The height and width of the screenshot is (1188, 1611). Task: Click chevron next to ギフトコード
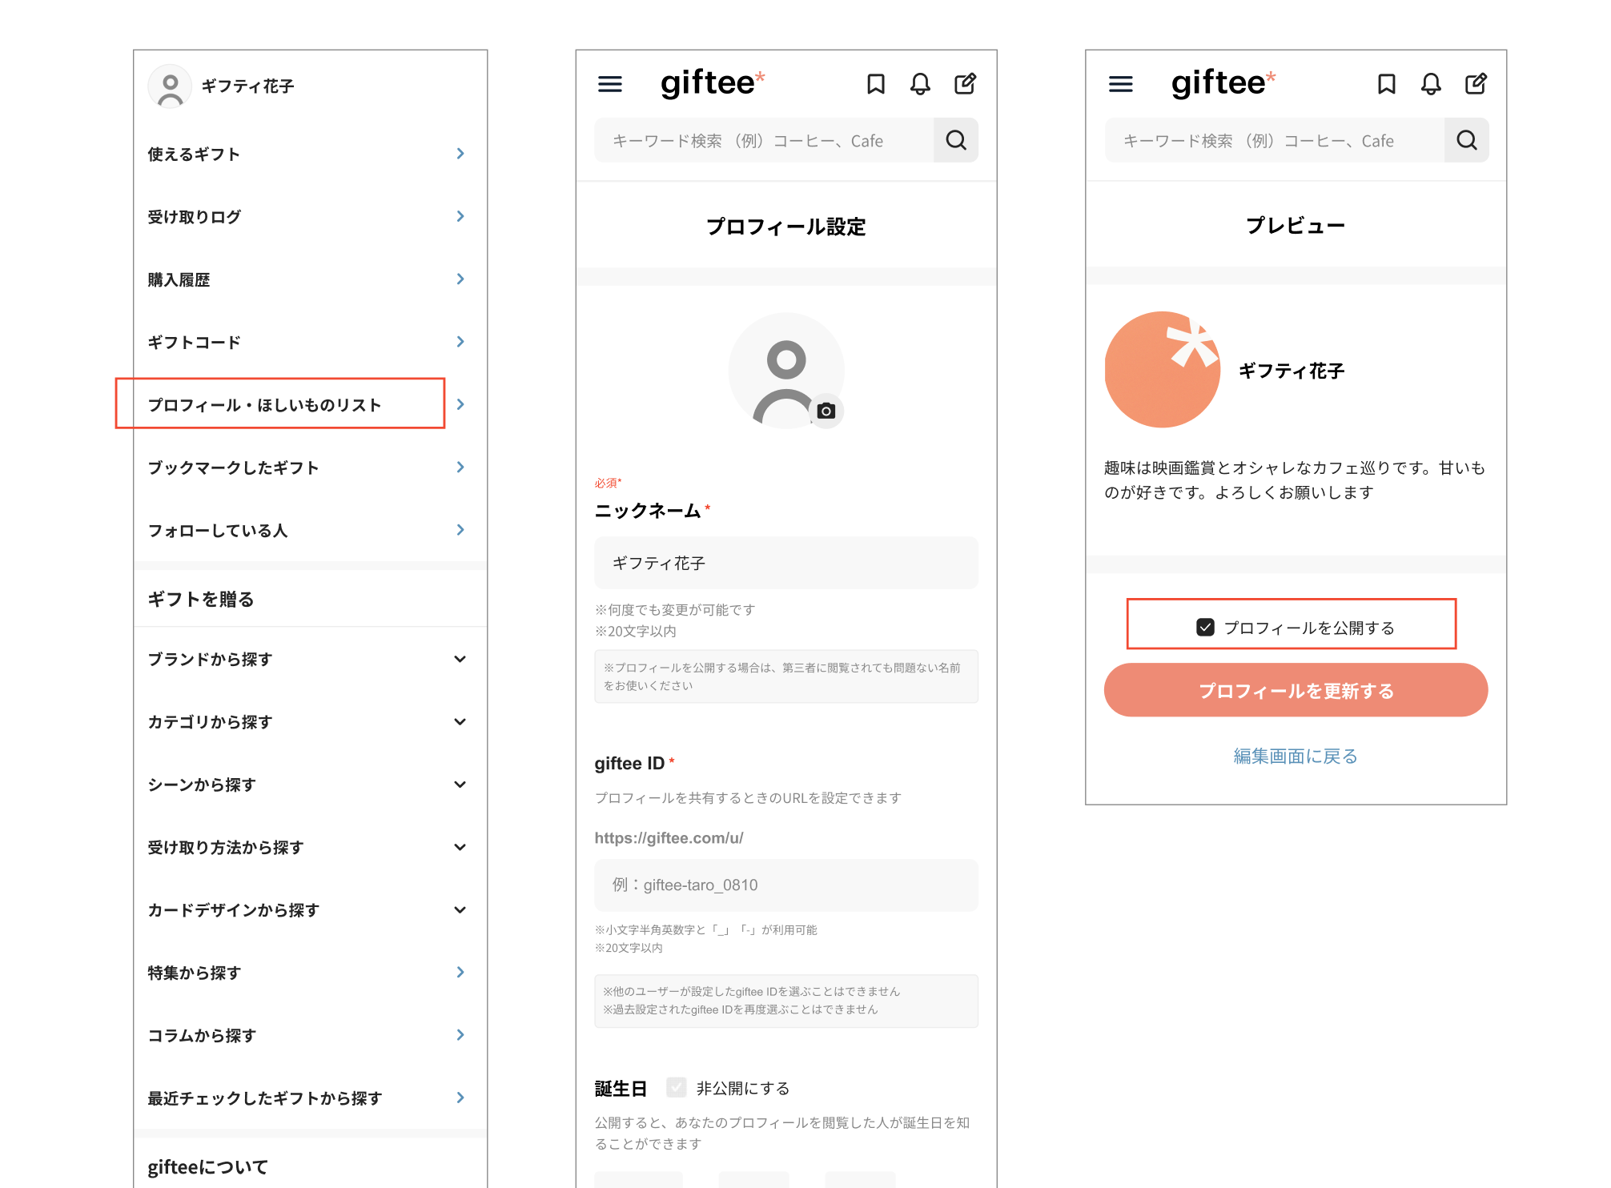pyautogui.click(x=460, y=342)
